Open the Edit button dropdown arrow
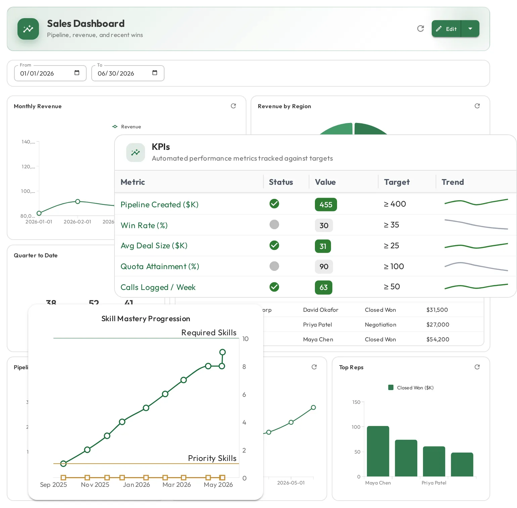This screenshot has height=508, width=517. coord(470,29)
